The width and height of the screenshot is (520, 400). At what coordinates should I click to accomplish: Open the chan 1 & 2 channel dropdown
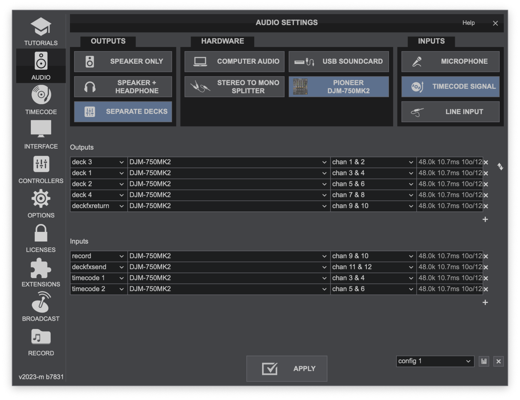click(373, 162)
